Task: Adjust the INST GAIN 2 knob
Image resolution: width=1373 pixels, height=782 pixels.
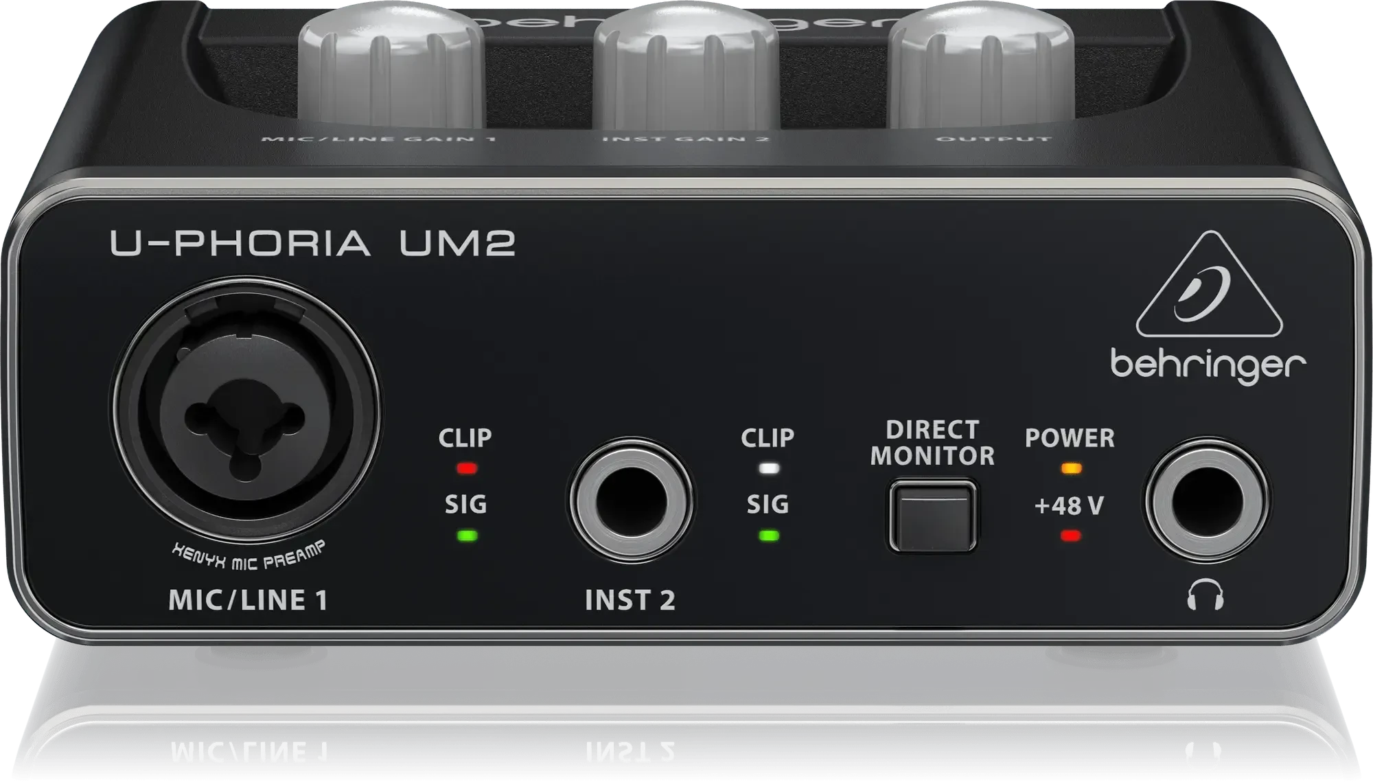Action: [x=686, y=65]
